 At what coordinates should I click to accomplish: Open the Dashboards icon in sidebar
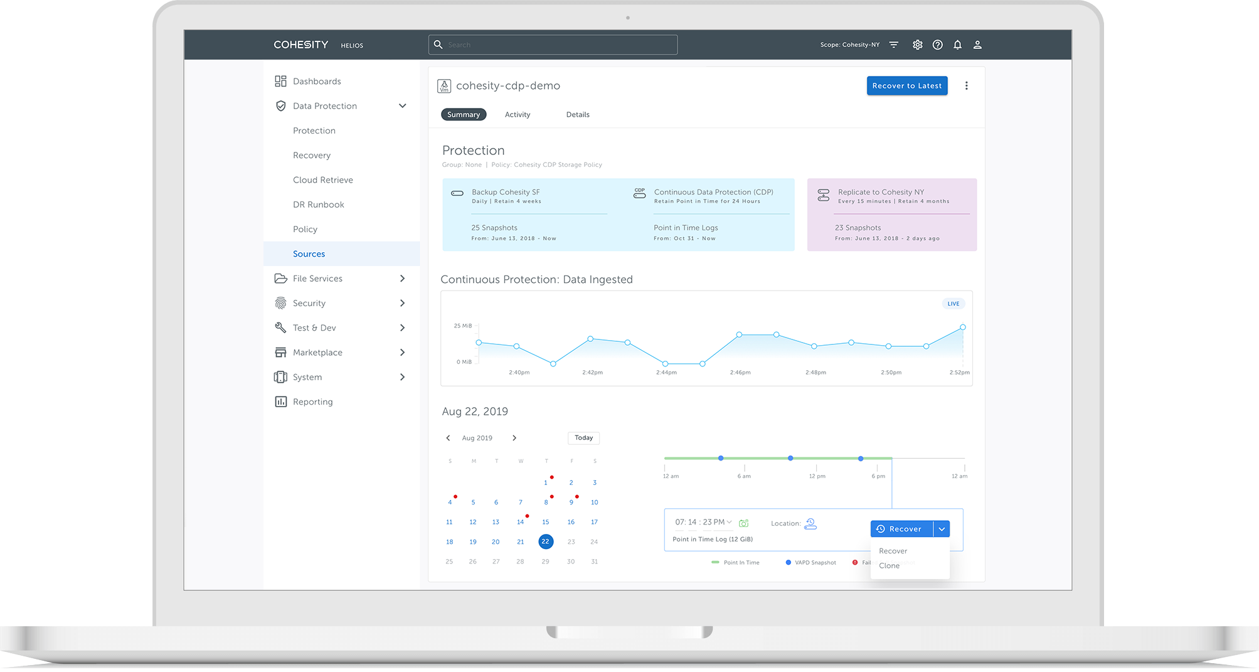(x=280, y=81)
